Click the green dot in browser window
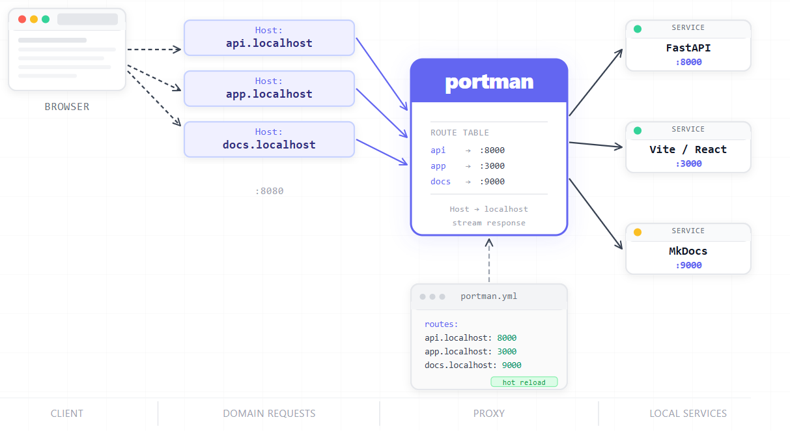Image resolution: width=790 pixels, height=441 pixels. point(46,19)
